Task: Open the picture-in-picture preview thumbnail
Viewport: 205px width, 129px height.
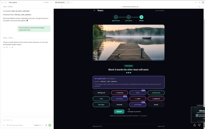Action: click(x=198, y=115)
